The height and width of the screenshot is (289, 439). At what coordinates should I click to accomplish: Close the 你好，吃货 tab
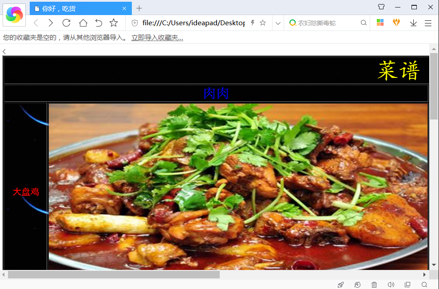[124, 9]
